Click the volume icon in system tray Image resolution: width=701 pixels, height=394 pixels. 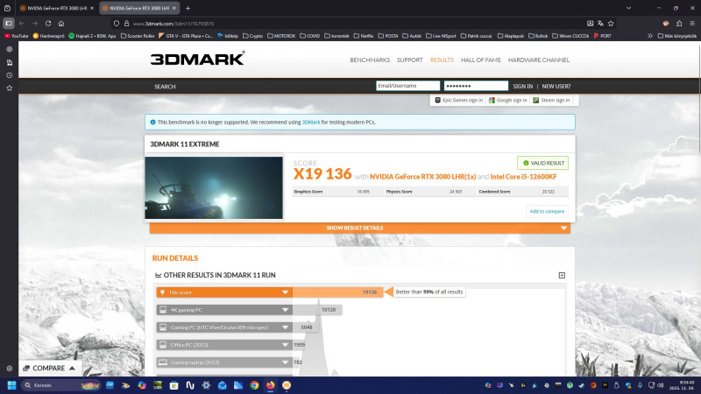pyautogui.click(x=661, y=385)
